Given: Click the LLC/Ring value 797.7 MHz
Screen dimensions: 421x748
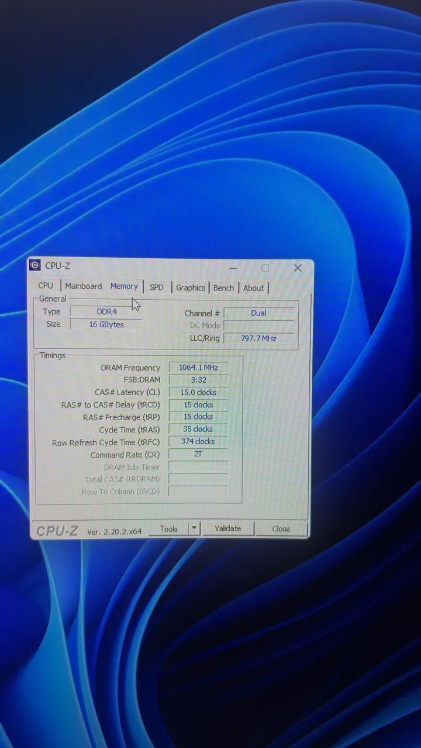Looking at the screenshot, I should (x=258, y=338).
